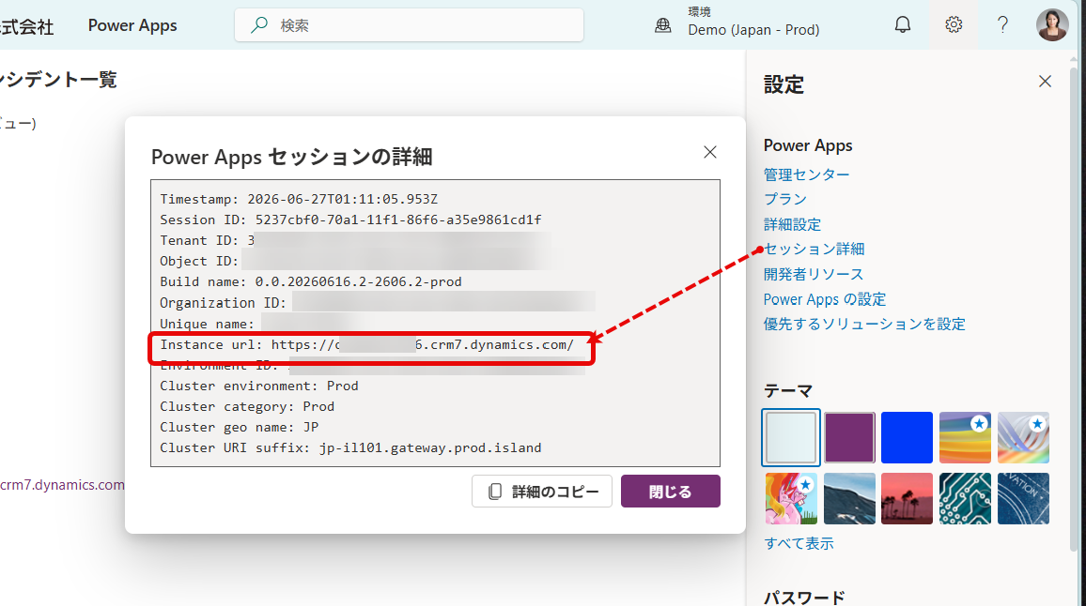The width and height of the screenshot is (1086, 606).
Task: Click the 閉じる button
Action: [x=671, y=492]
